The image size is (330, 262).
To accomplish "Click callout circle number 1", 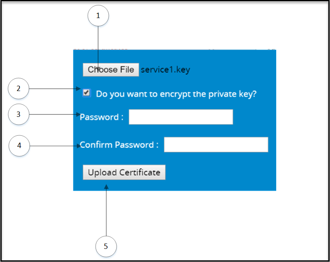I will click(98, 16).
